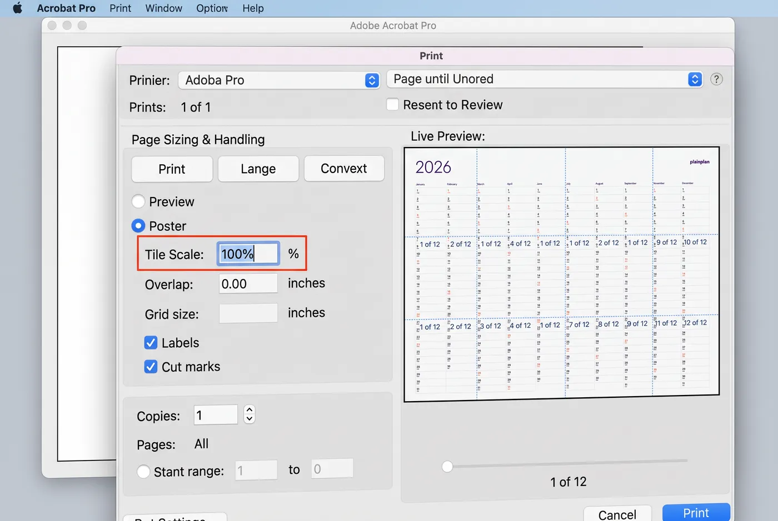Click the 2026 calendar live preview
778x521 pixels.
(x=562, y=274)
